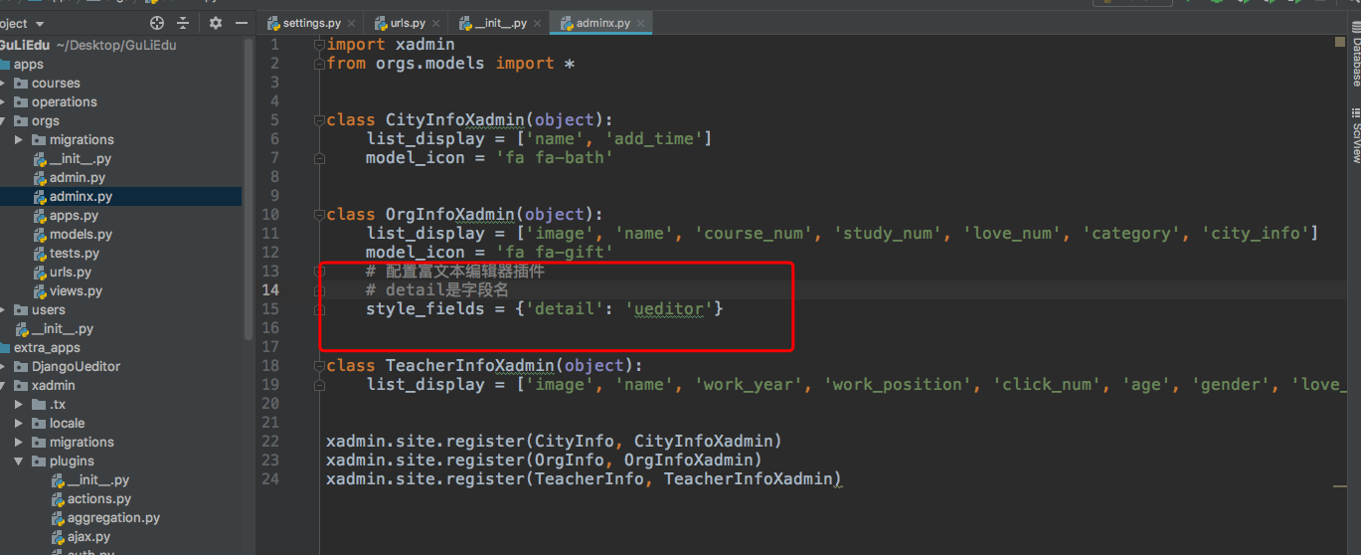Toggle fold marker on line 1 imports

tap(319, 44)
